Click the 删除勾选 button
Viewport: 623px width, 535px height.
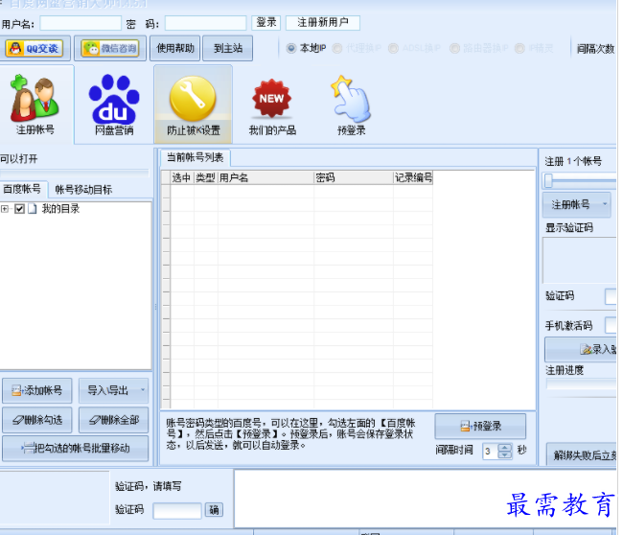37,420
